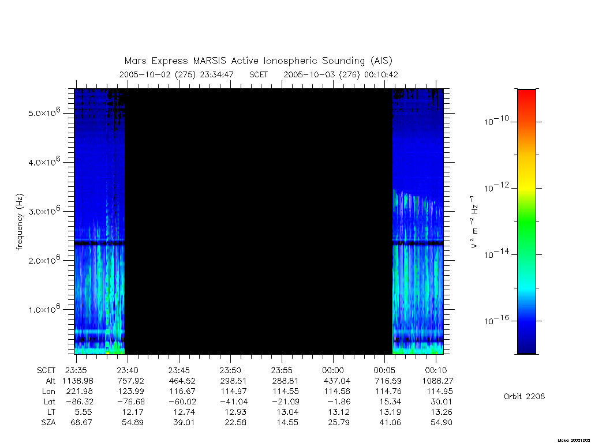The width and height of the screenshot is (591, 443).
Task: Click the altitude value '288.81'
Action: tap(285, 381)
